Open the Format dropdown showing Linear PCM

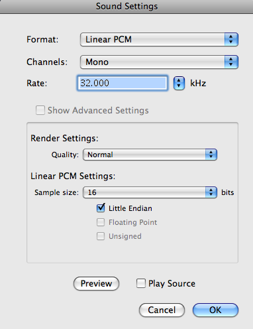tap(159, 40)
